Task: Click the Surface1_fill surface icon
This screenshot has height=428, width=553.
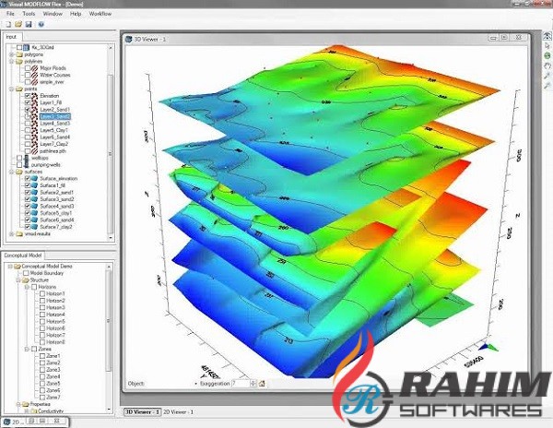Action: click(35, 185)
